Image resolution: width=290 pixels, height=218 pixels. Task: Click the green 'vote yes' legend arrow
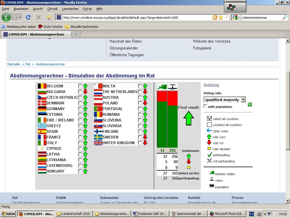click(209, 137)
